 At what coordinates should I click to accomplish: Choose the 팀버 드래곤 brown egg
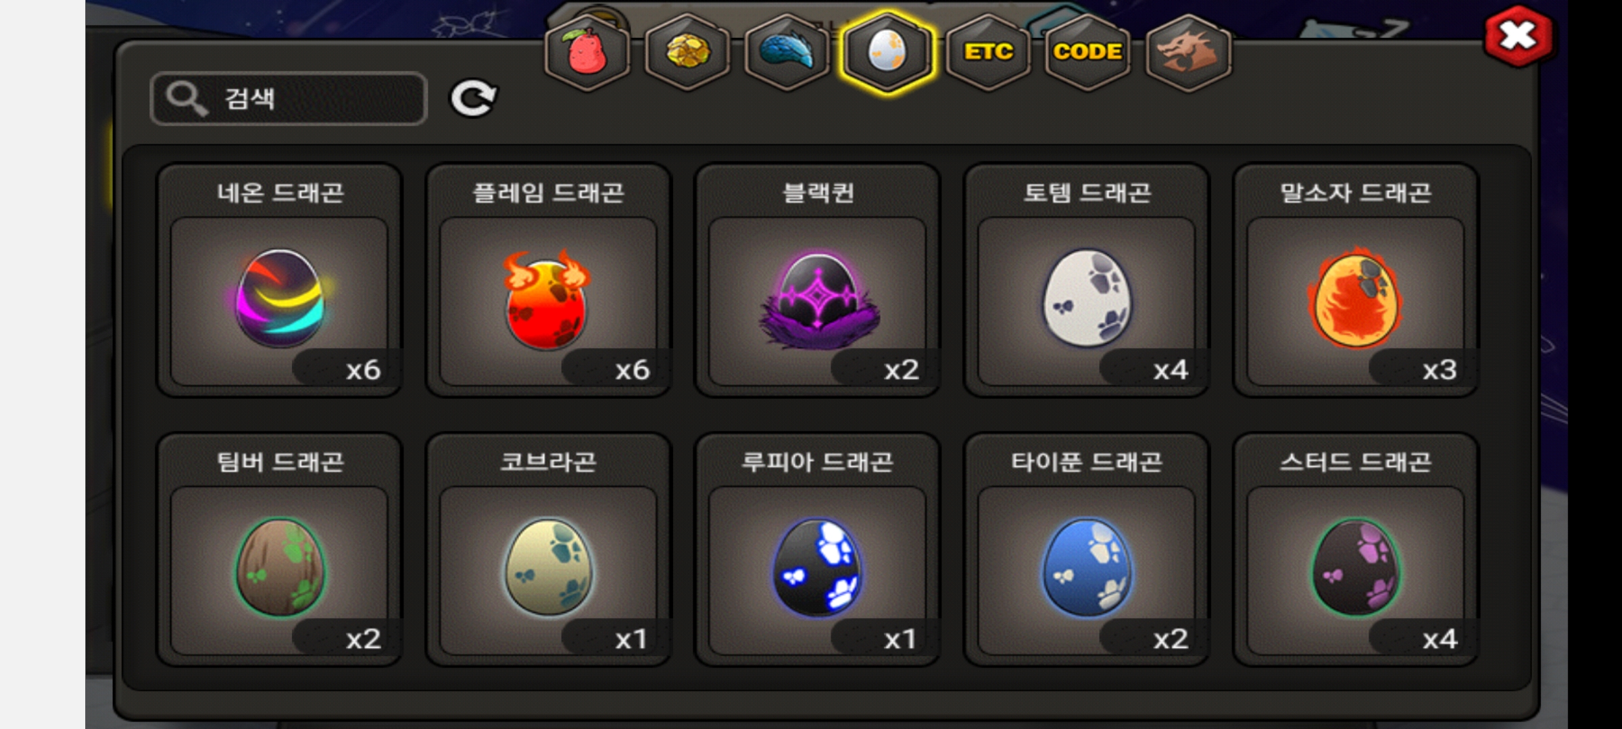279,549
